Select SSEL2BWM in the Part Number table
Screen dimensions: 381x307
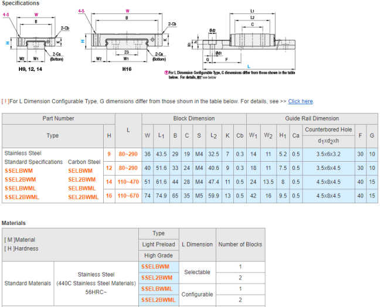22,179
